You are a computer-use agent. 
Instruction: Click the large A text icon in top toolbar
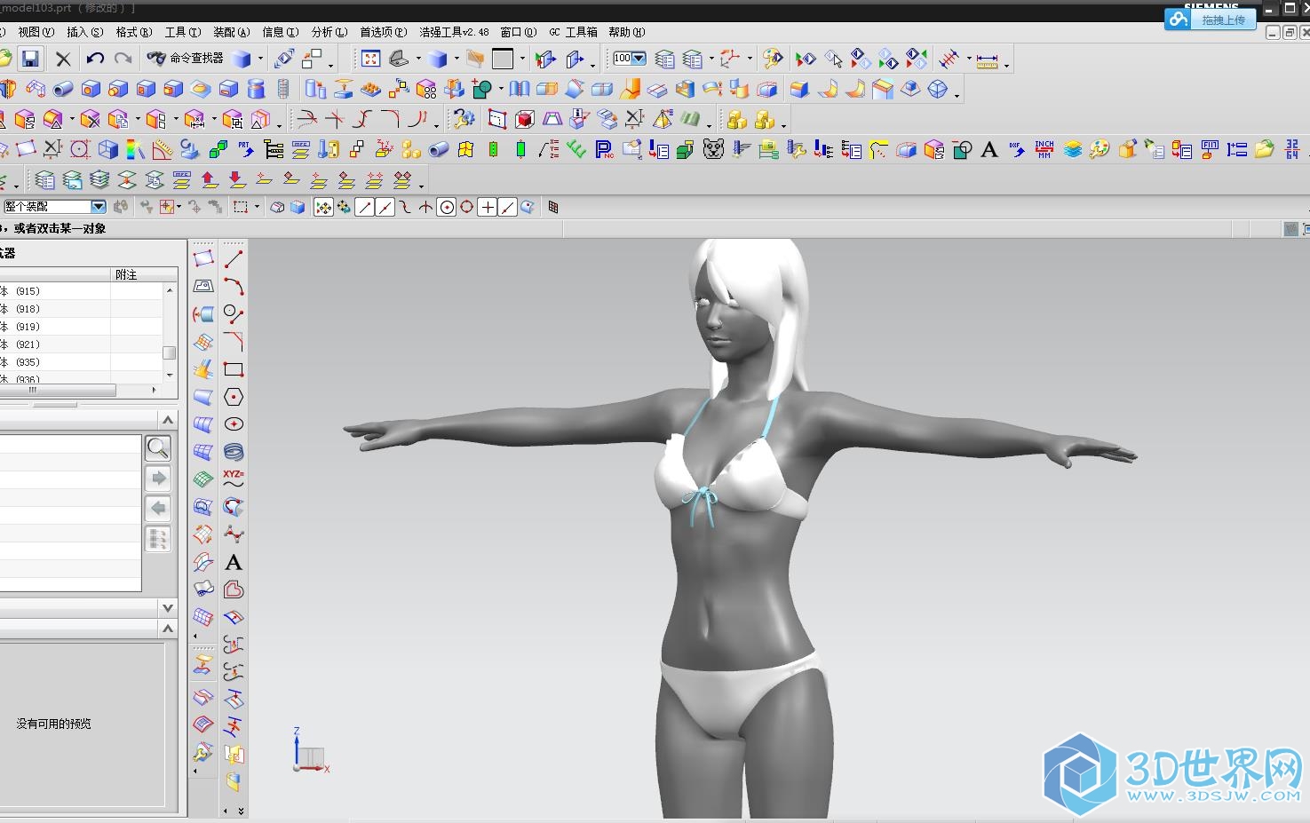coord(989,149)
